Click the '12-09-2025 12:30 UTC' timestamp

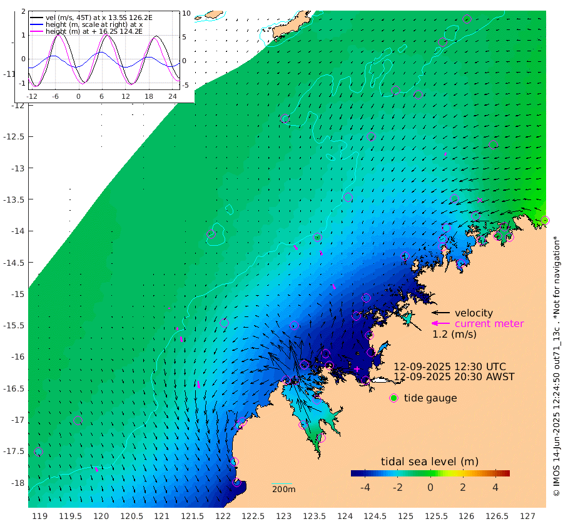[450, 367]
